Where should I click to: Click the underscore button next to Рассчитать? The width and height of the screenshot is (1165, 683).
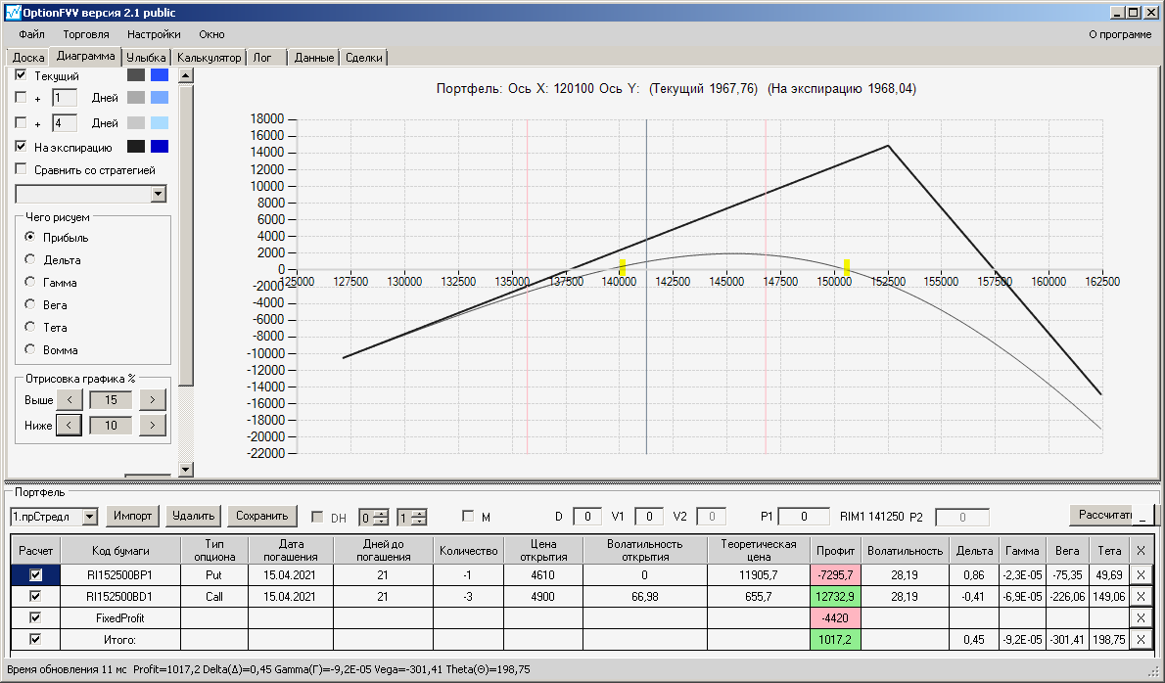(1143, 516)
